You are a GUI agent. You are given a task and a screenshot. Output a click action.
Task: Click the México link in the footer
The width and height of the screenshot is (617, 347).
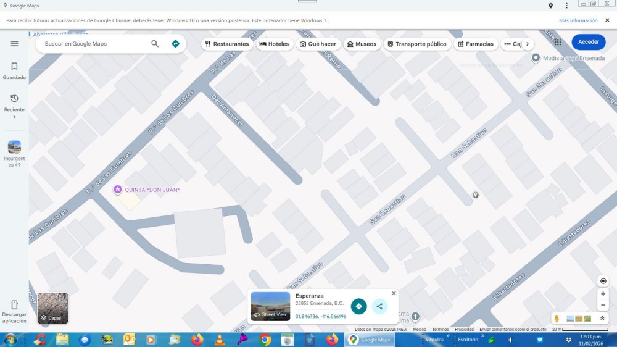(x=419, y=329)
